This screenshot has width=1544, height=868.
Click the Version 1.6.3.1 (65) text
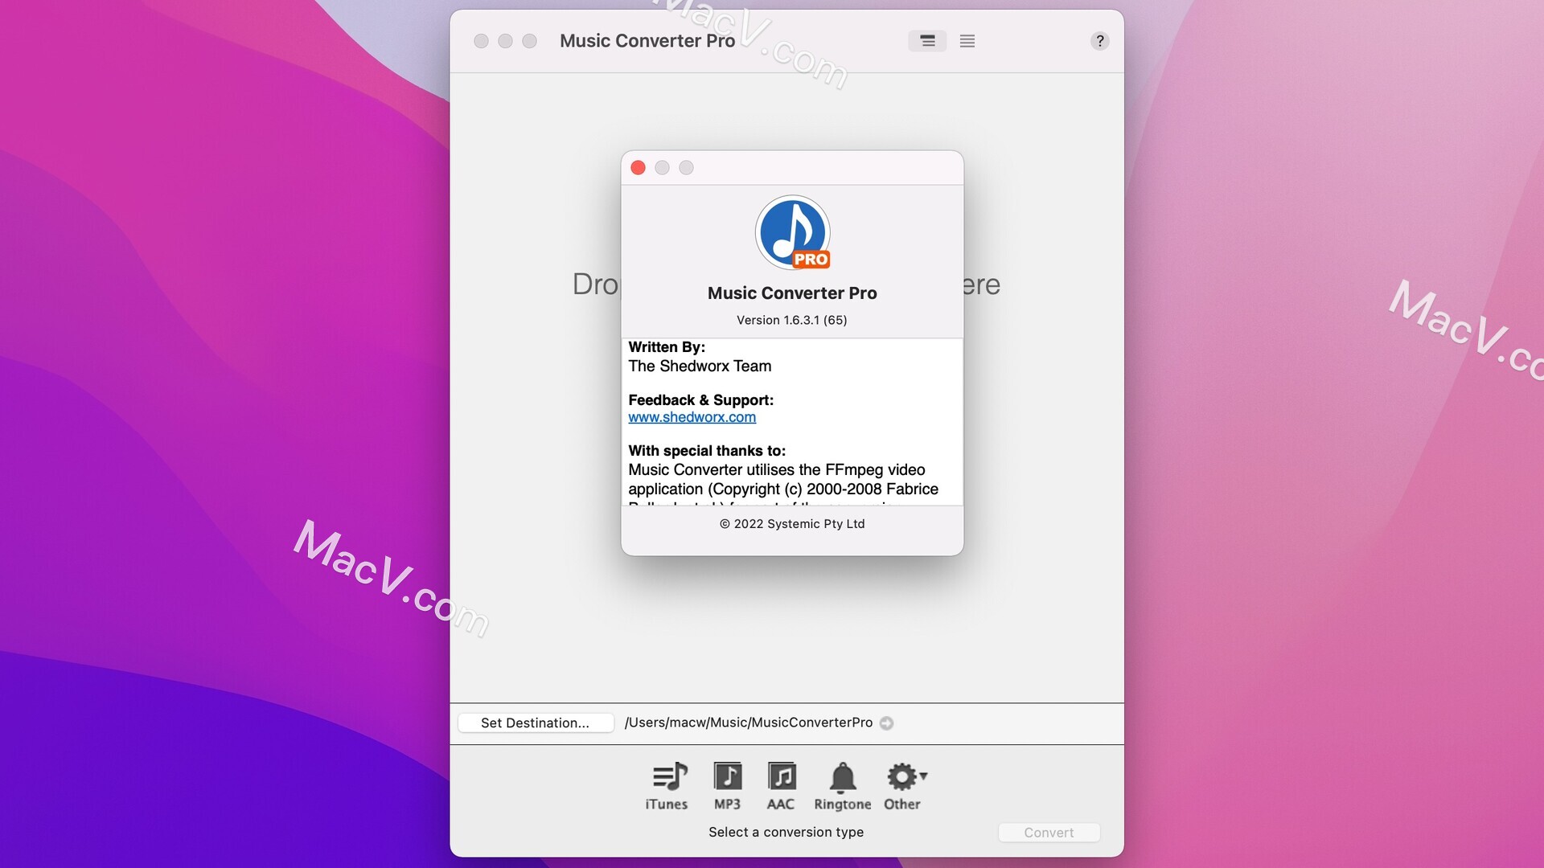(x=792, y=320)
